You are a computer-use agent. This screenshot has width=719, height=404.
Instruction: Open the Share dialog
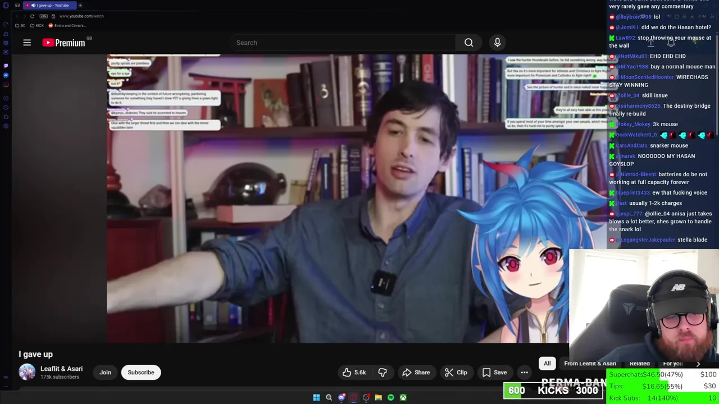point(416,373)
